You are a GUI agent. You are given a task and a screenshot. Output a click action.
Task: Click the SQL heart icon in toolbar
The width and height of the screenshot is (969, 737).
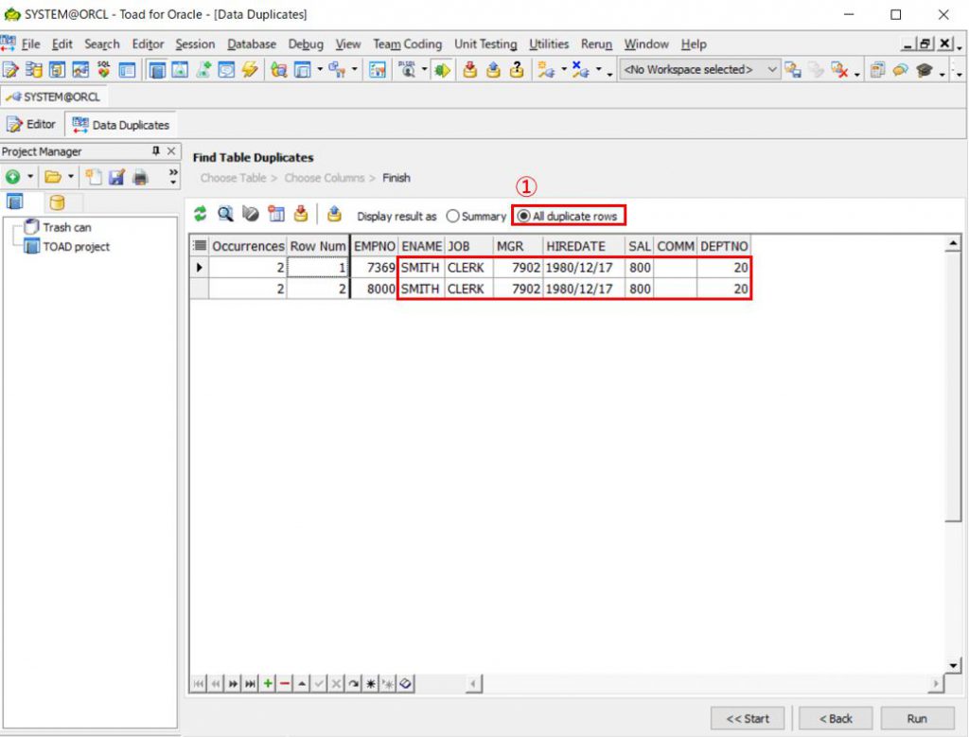(103, 70)
